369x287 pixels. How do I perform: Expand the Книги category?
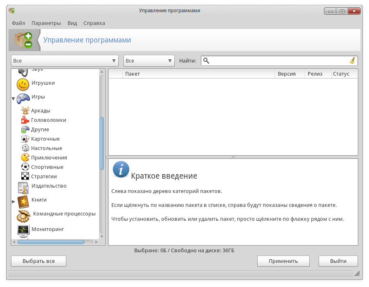pyautogui.click(x=13, y=202)
